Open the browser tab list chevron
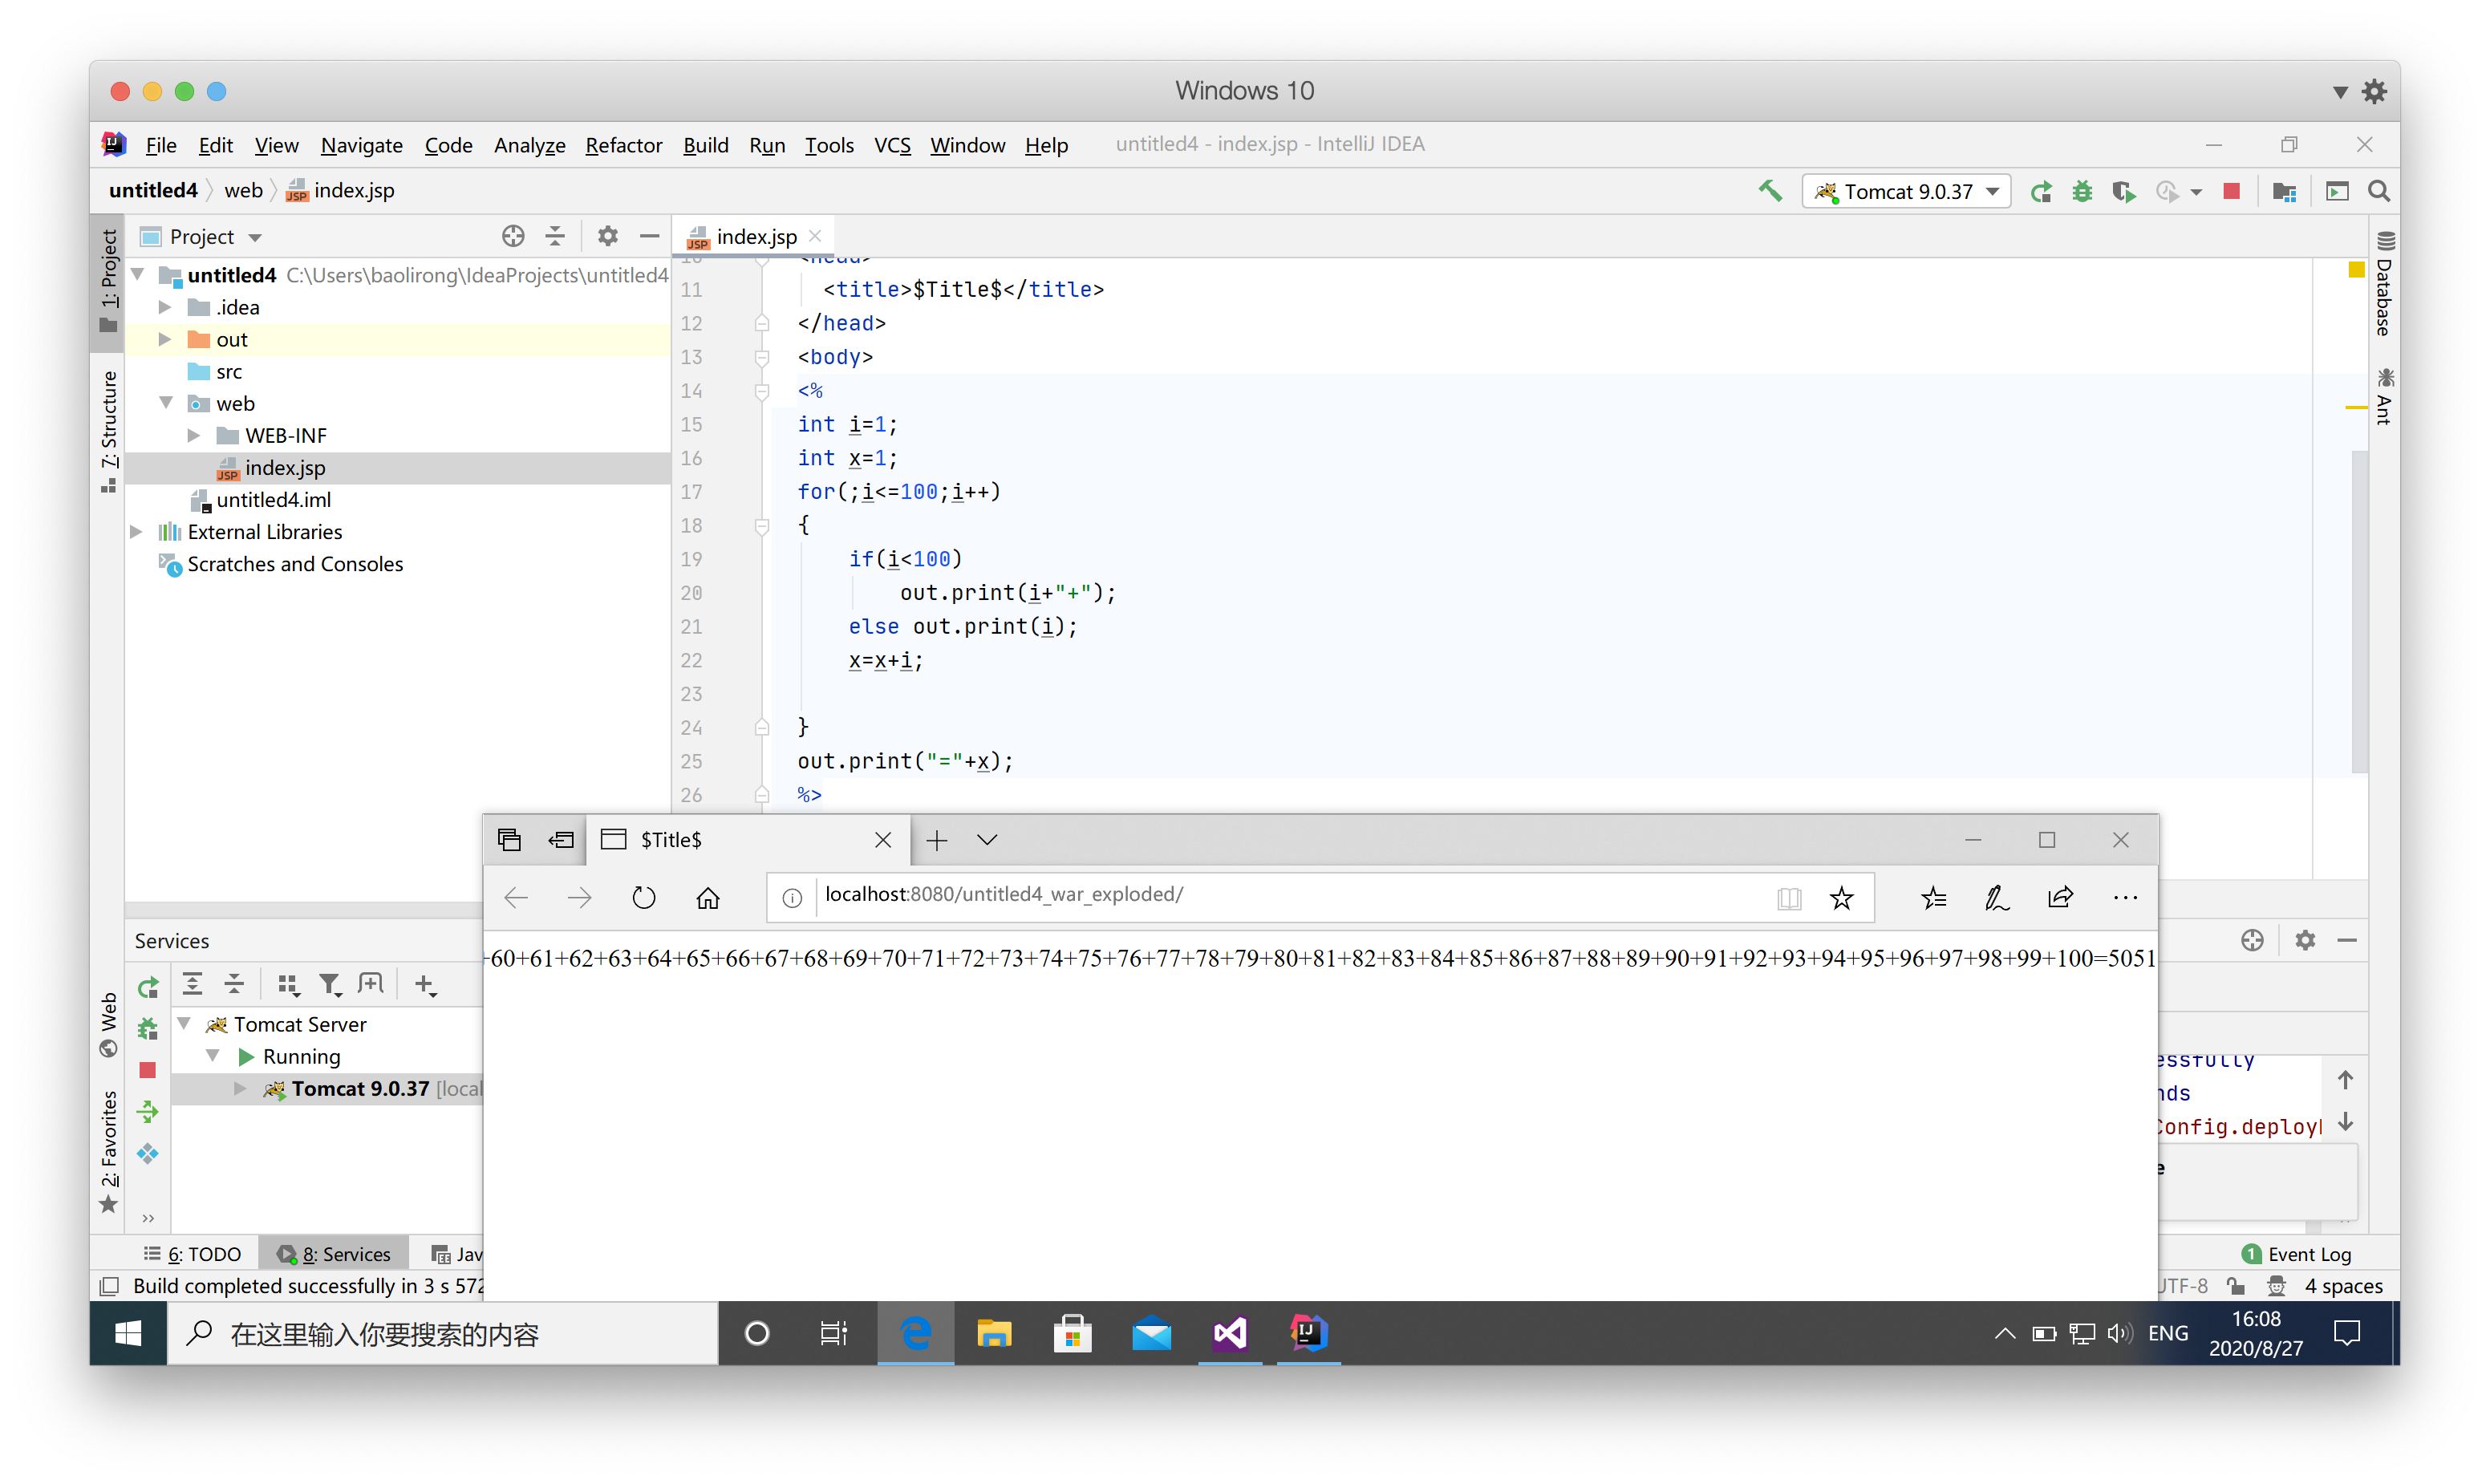Image resolution: width=2490 pixels, height=1484 pixels. [987, 840]
